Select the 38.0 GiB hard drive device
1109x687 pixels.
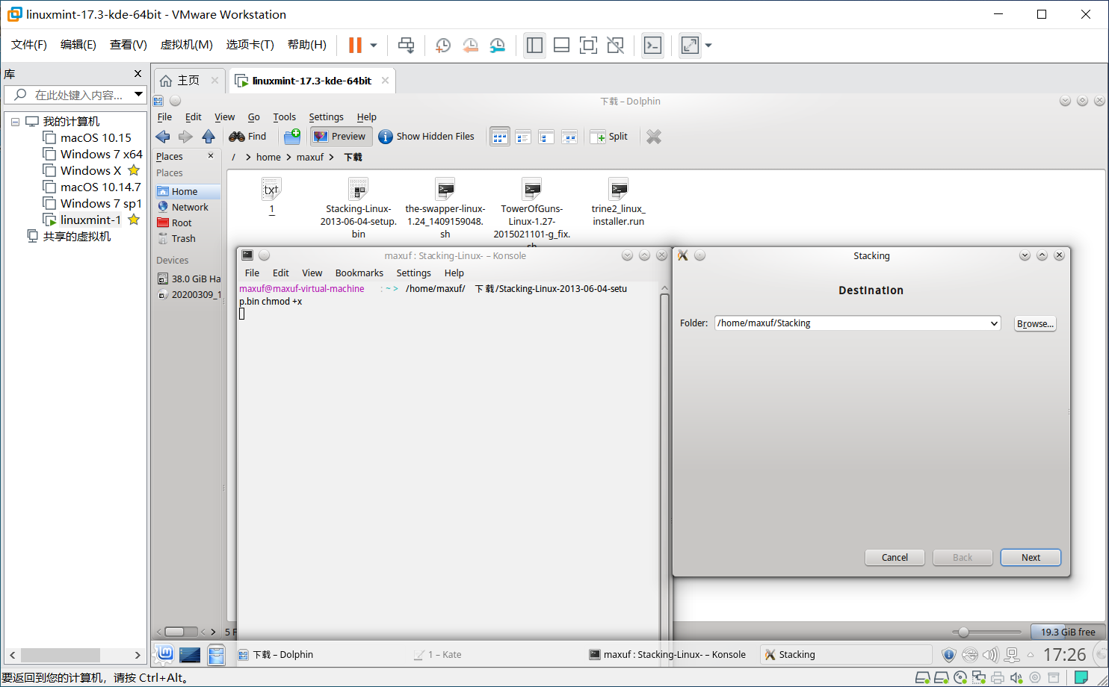[189, 279]
